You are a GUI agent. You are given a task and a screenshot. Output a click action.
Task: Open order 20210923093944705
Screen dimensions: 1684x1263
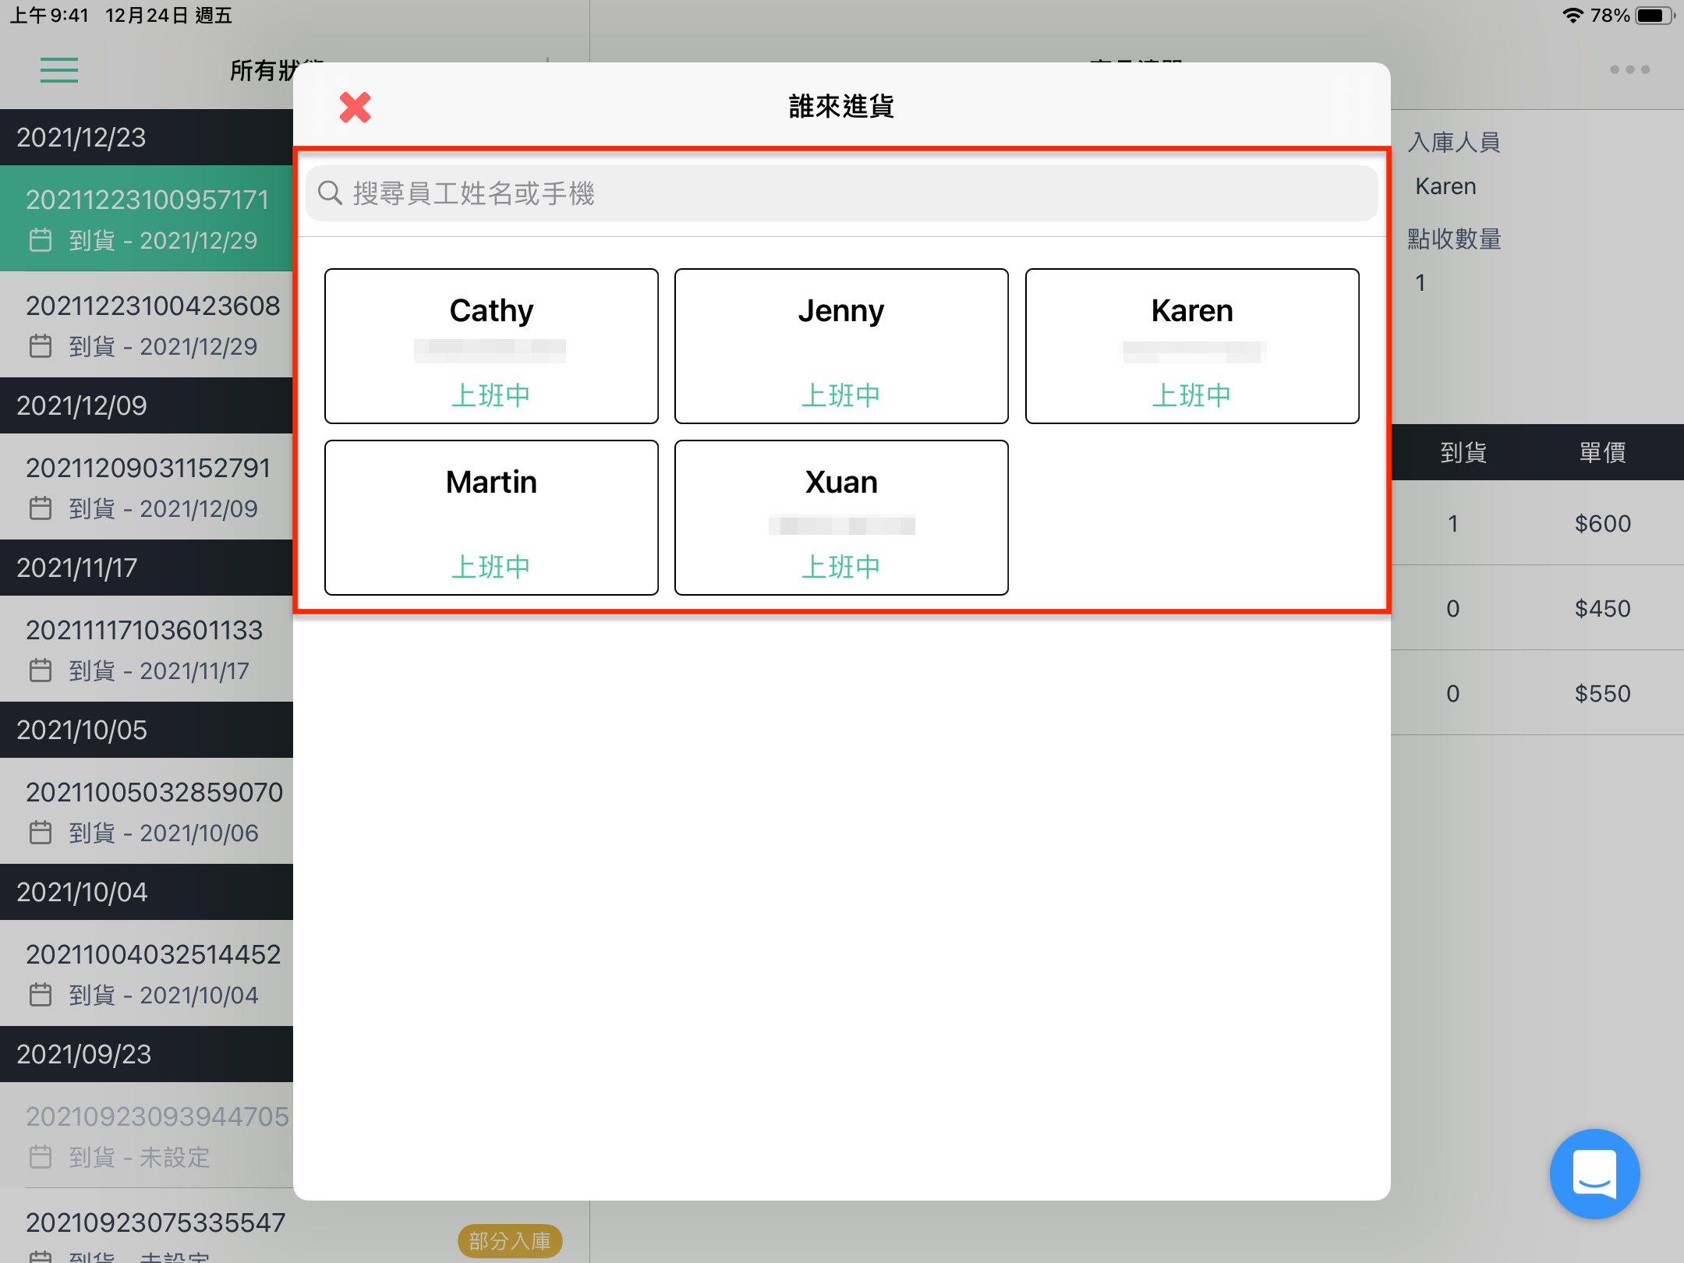point(147,1135)
